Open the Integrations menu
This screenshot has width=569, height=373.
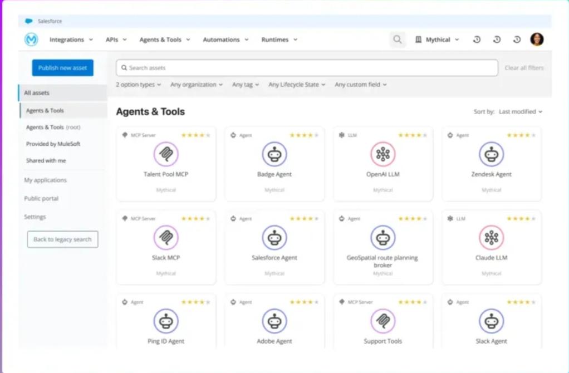point(71,40)
